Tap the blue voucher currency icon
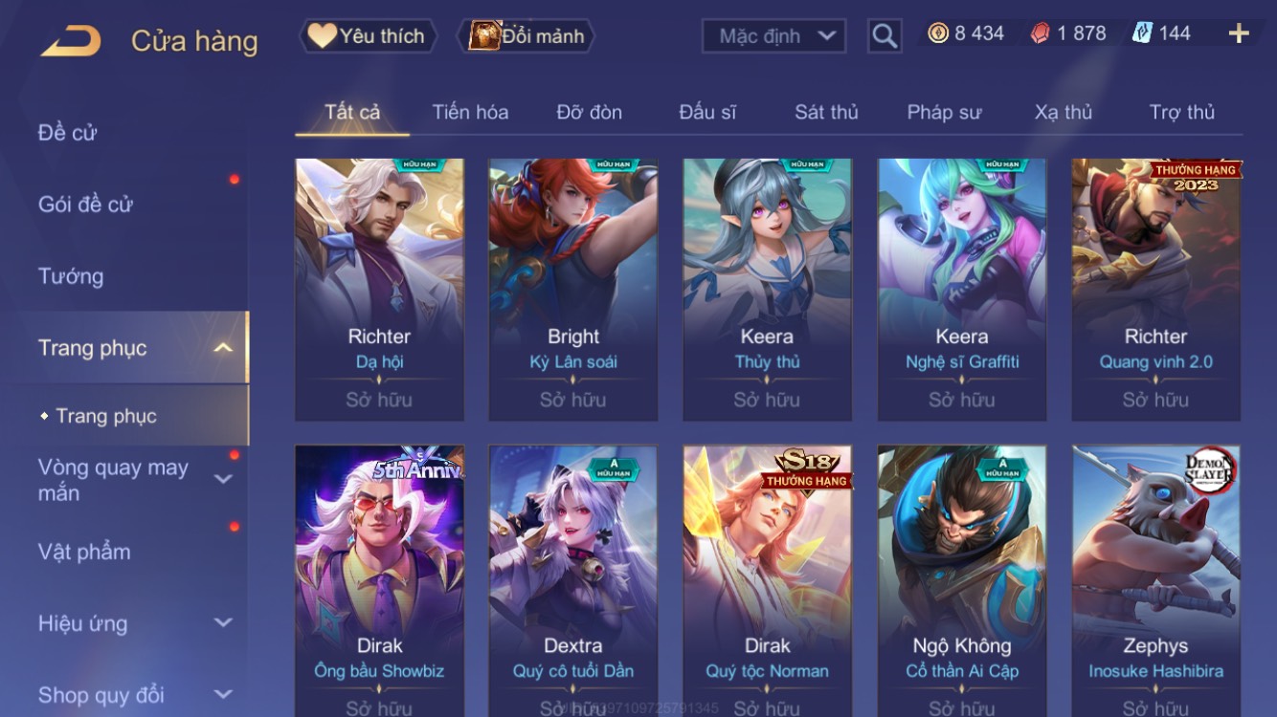This screenshot has height=717, width=1277. [1142, 33]
